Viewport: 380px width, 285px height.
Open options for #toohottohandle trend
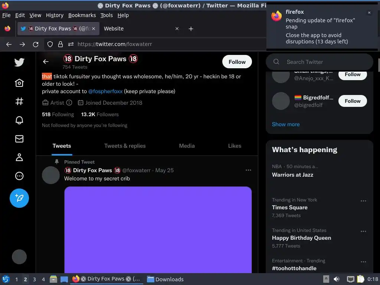click(x=363, y=262)
